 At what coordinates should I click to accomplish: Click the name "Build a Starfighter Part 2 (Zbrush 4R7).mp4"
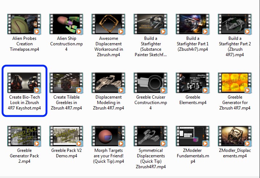tap(235, 46)
